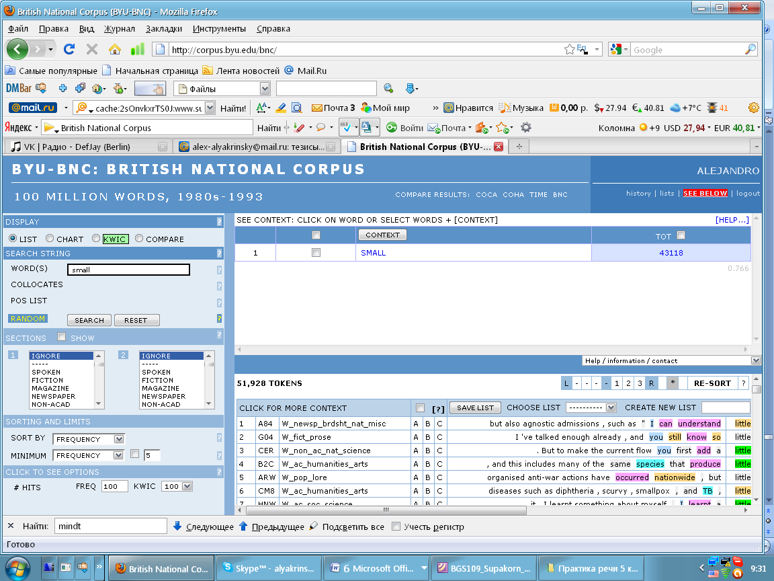Click the browser back arrow button
This screenshot has width=774, height=581.
17,49
